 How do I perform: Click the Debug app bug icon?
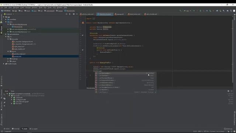click(200, 11)
